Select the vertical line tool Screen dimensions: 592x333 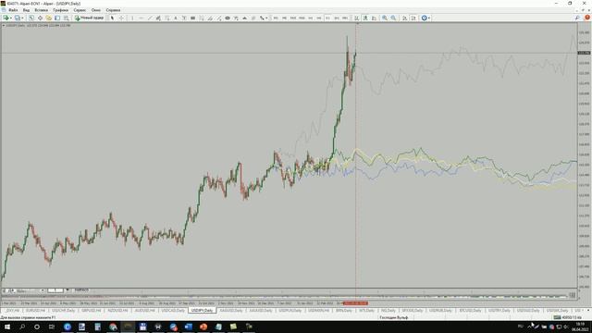pos(132,18)
